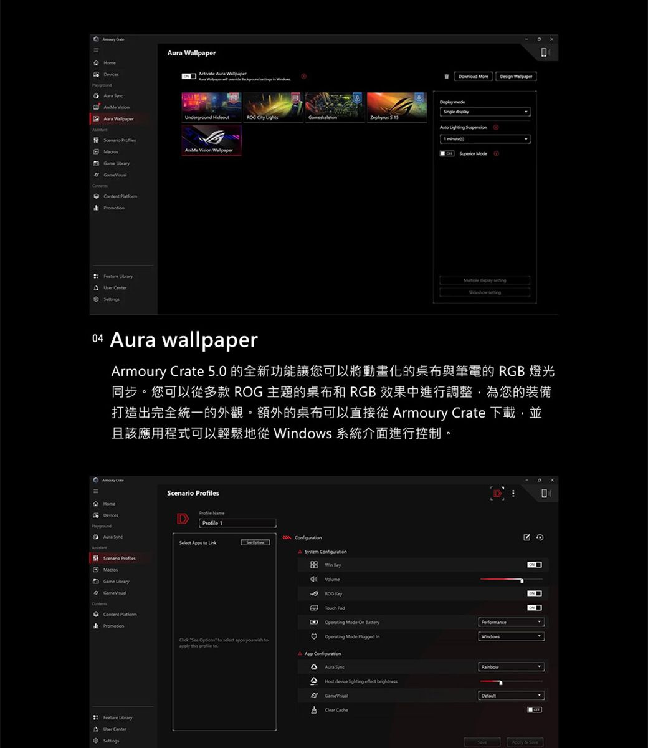Open the Display mode dropdown
The image size is (648, 748).
tap(485, 112)
